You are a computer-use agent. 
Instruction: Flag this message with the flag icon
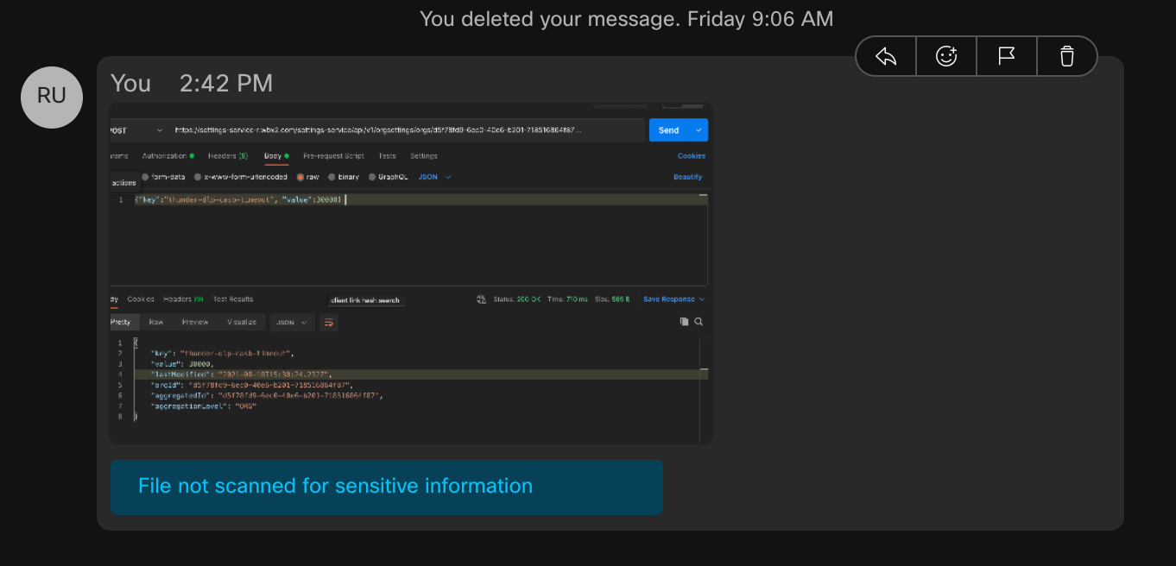1007,57
